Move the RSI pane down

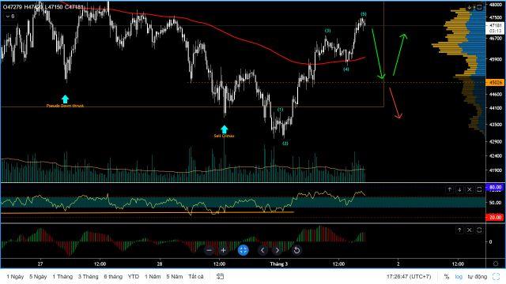point(459,189)
